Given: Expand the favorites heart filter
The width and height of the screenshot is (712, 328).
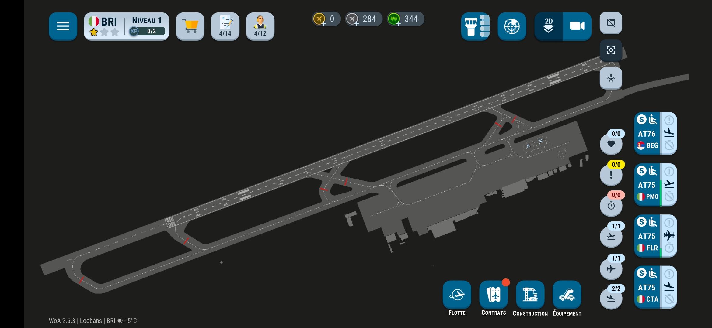Looking at the screenshot, I should tap(611, 144).
